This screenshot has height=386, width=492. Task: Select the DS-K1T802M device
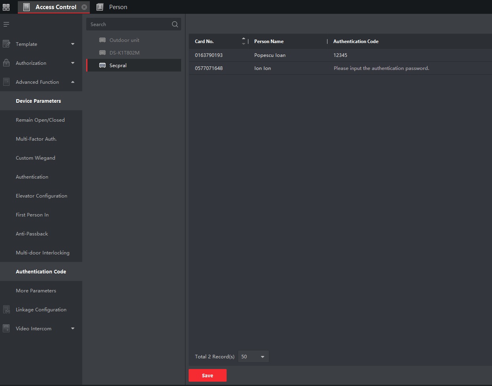[x=124, y=53]
